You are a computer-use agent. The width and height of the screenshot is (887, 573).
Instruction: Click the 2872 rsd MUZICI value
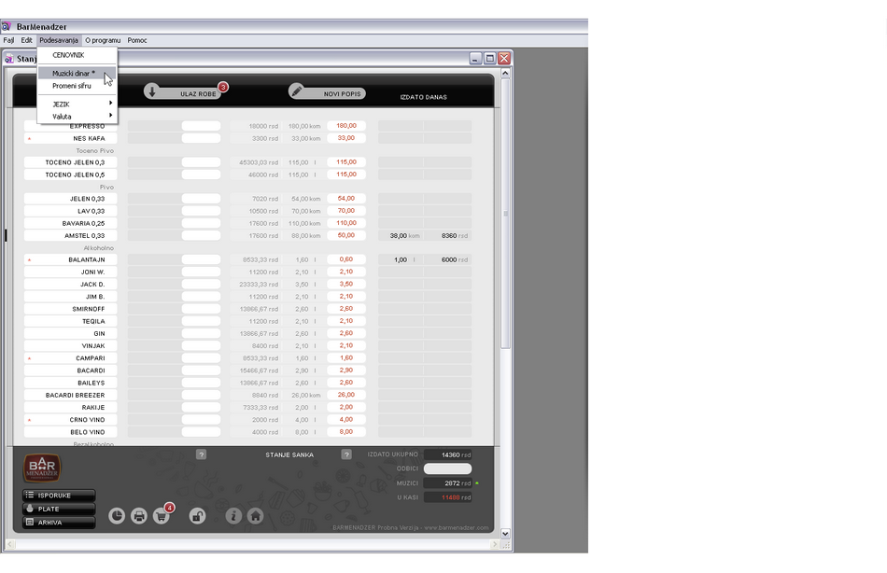447,483
